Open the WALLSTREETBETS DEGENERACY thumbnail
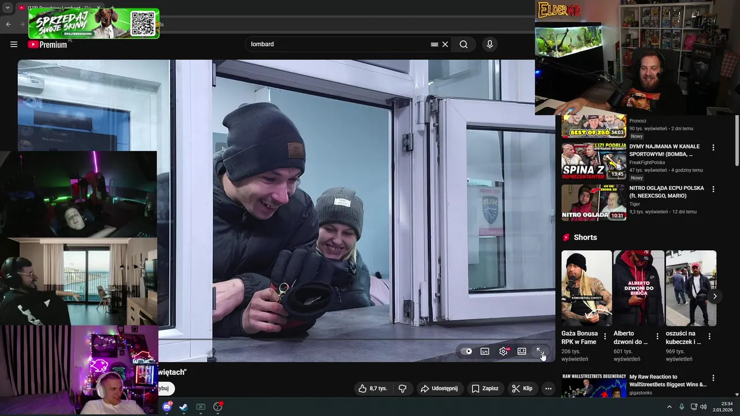740x416 pixels. coord(594,385)
